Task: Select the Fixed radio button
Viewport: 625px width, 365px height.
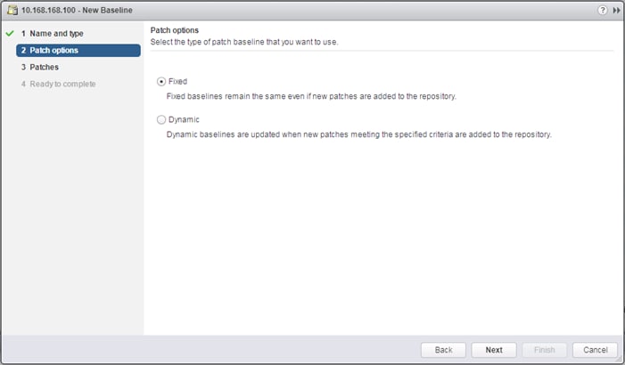Action: [x=161, y=82]
